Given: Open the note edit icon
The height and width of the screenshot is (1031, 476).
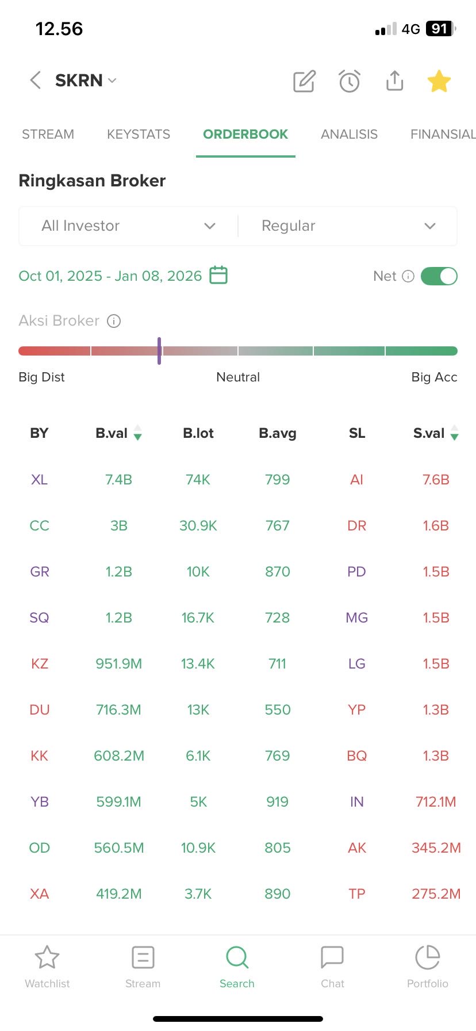Looking at the screenshot, I should (304, 81).
